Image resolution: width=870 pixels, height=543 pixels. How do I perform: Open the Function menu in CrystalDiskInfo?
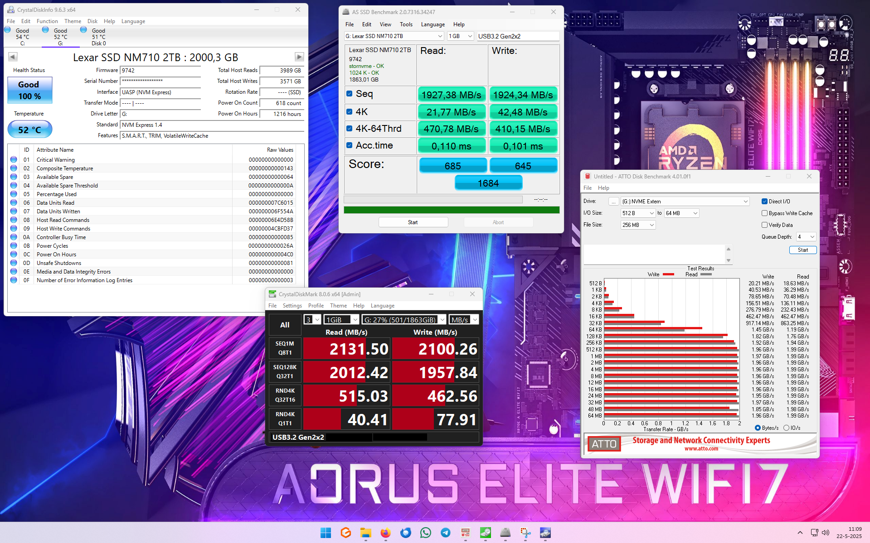pos(47,21)
